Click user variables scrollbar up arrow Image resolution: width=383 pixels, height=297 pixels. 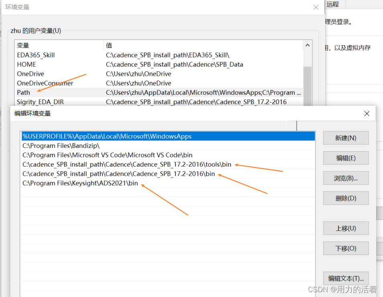pyautogui.click(x=308, y=45)
